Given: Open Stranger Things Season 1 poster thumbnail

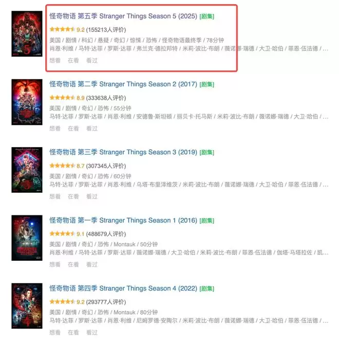Looking at the screenshot, I should point(27,238).
